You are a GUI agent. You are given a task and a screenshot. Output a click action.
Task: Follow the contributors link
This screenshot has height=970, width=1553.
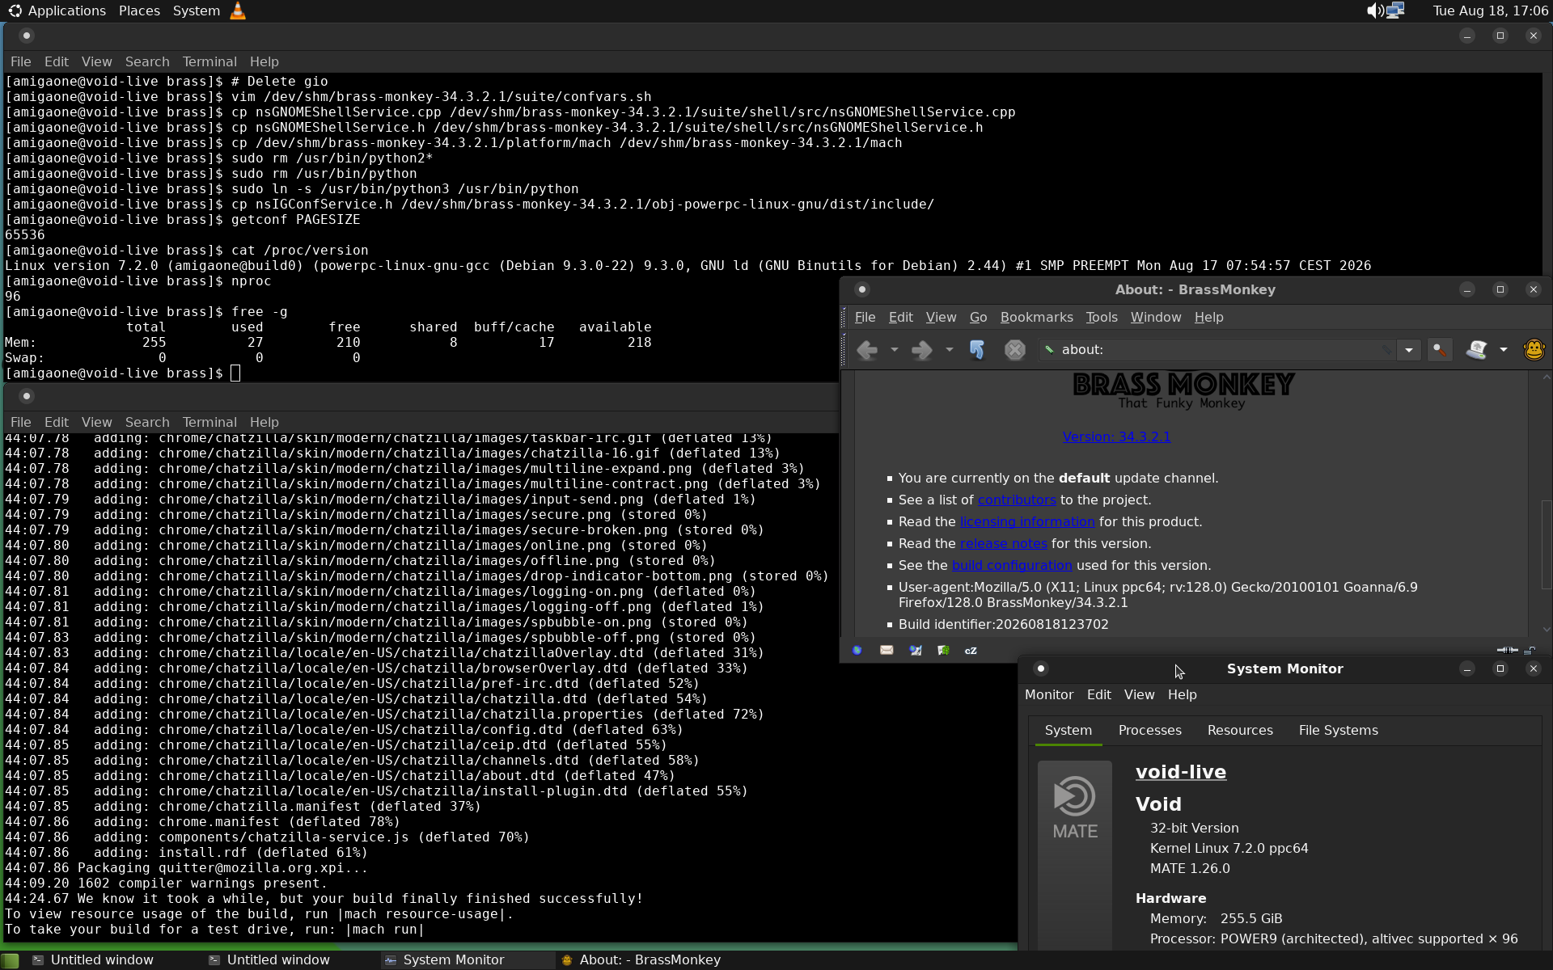click(1017, 500)
